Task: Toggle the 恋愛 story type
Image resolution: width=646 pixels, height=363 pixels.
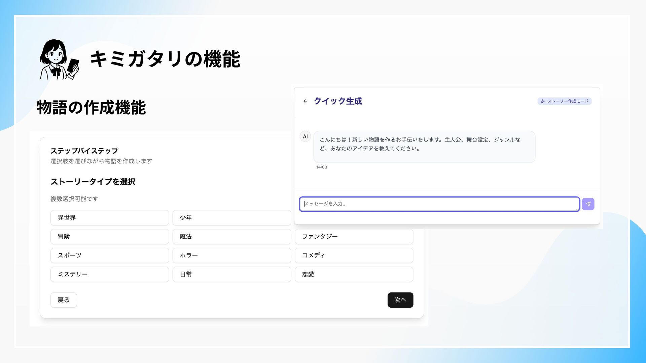Action: pos(354,274)
